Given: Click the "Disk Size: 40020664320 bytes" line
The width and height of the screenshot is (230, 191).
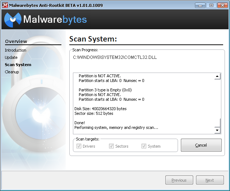Looking at the screenshot, I should pyautogui.click(x=100, y=109).
